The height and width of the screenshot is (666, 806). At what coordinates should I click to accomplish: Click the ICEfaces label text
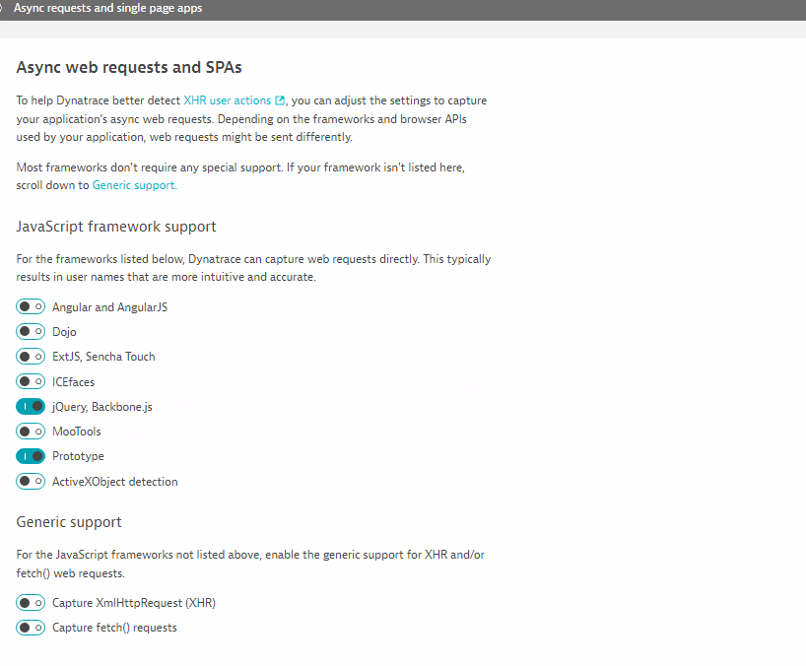74,382
